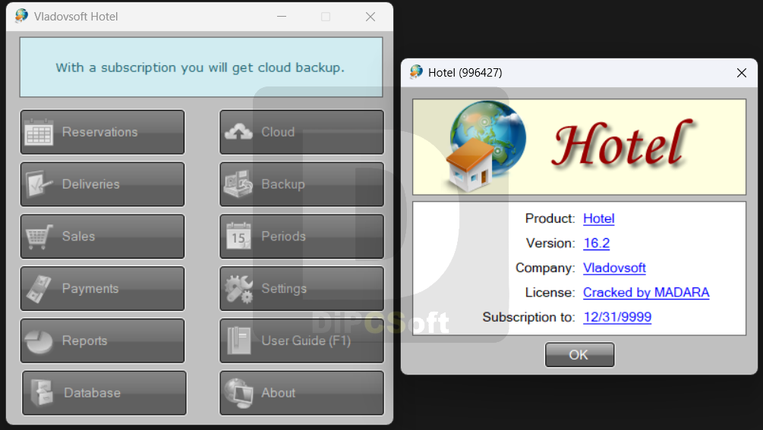Minimize the Vladovsoft Hotel window
763x430 pixels.
point(281,17)
